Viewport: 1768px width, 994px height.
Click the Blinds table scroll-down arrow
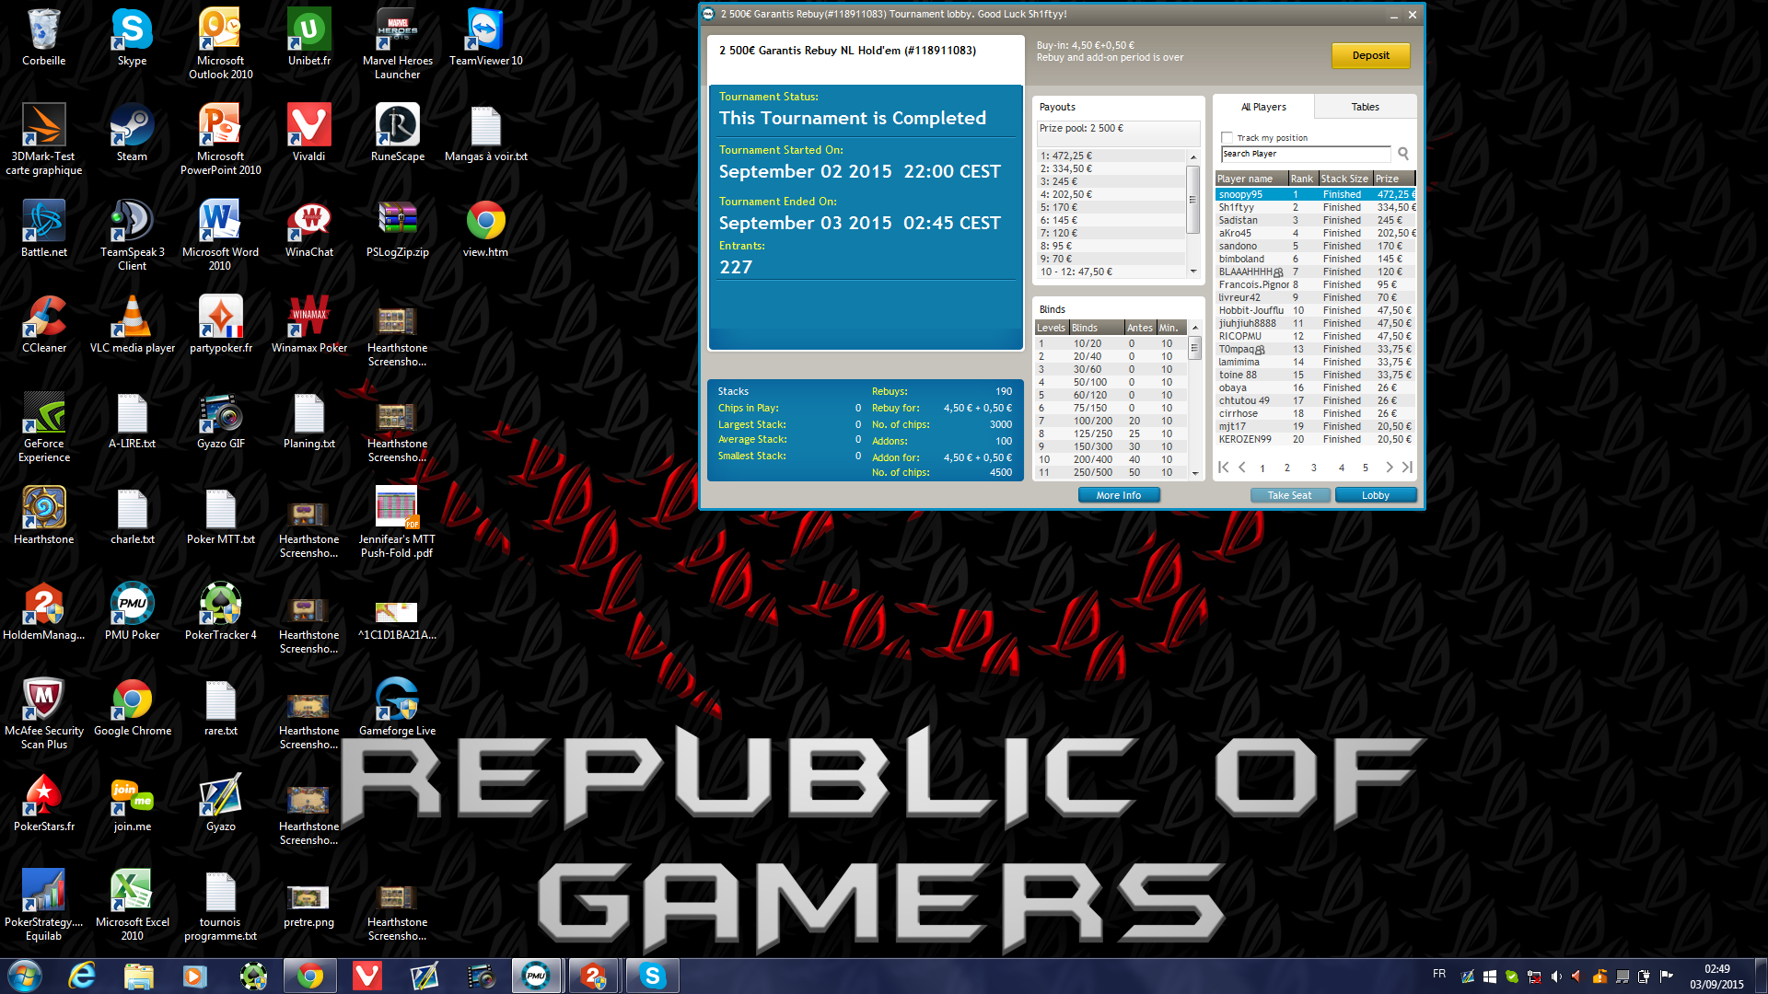tap(1195, 473)
